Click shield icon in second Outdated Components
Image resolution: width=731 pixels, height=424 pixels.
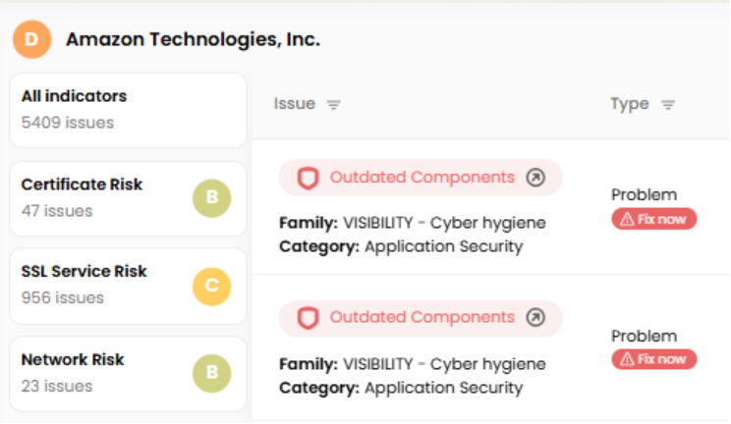click(309, 318)
